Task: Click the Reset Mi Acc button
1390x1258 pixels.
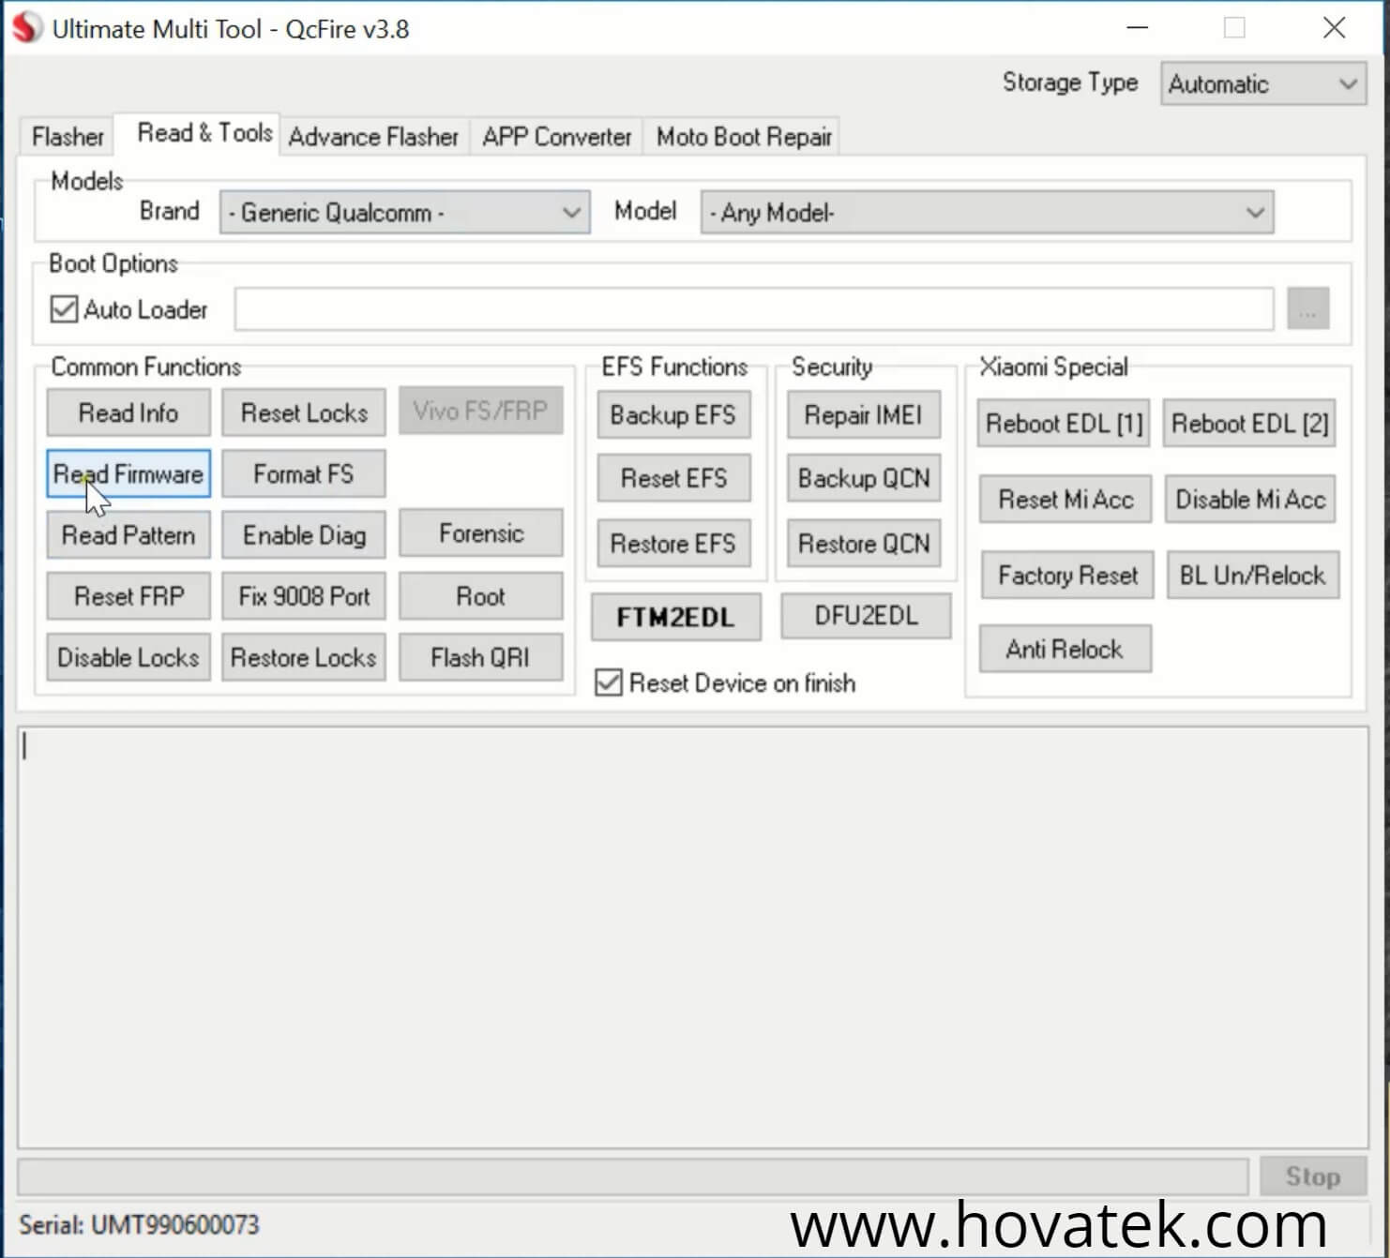Action: pos(1065,500)
